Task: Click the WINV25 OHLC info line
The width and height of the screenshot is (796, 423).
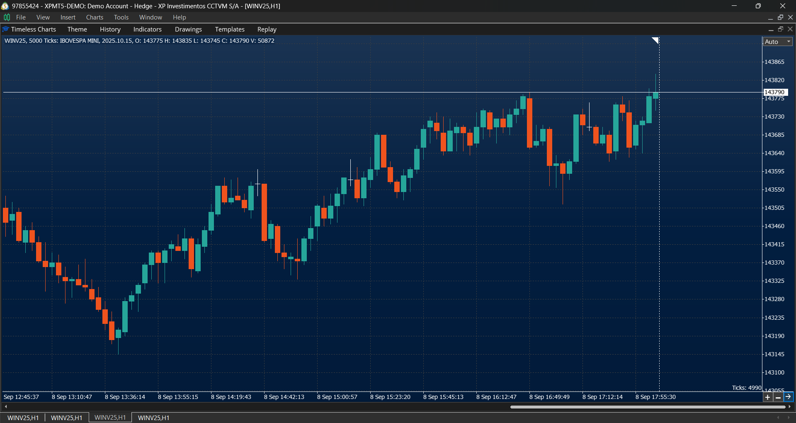Action: pos(139,40)
